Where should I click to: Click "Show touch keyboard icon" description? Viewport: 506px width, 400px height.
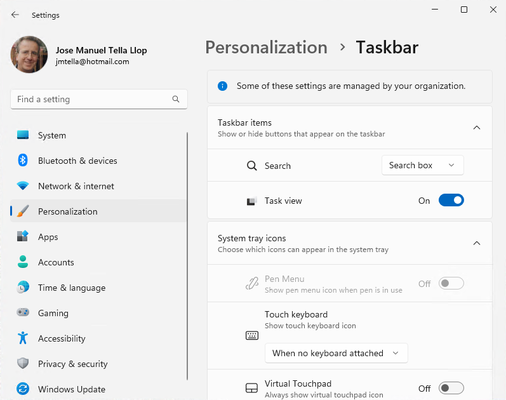[310, 326]
